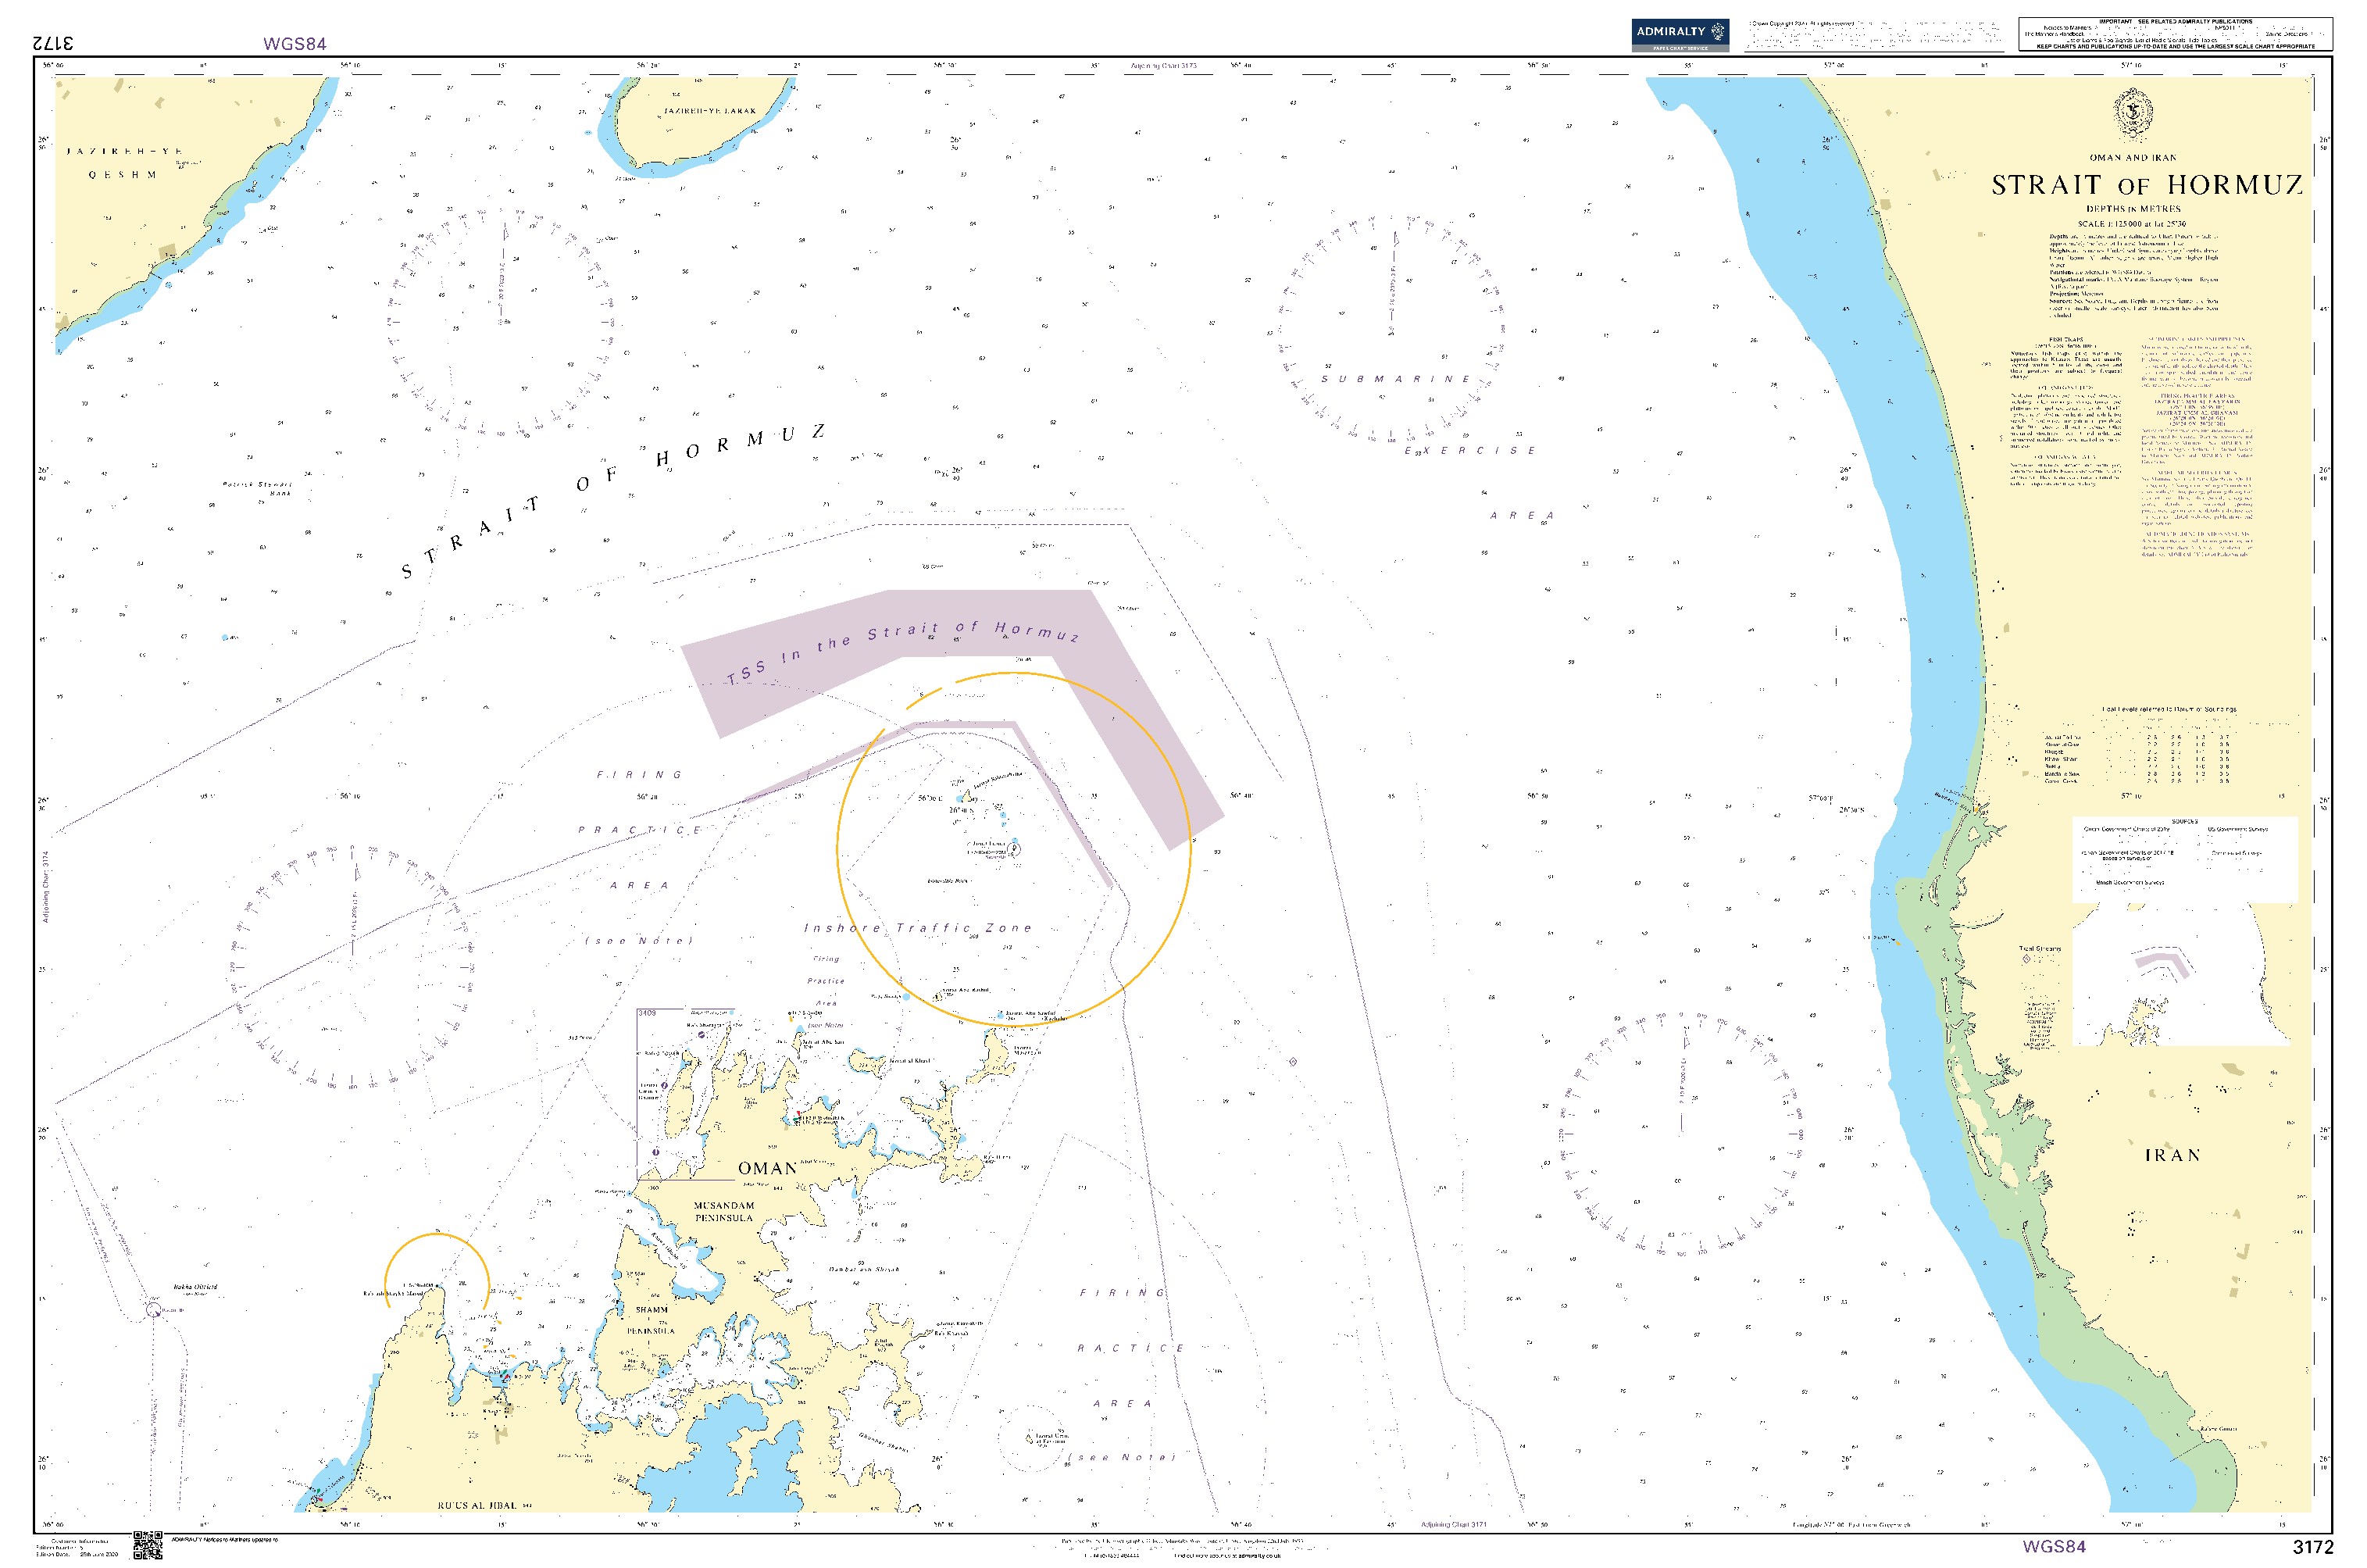The width and height of the screenshot is (2367, 1568).
Task: Click the ADMIRALTY Notices to Mariners text
Action: coord(225,1540)
